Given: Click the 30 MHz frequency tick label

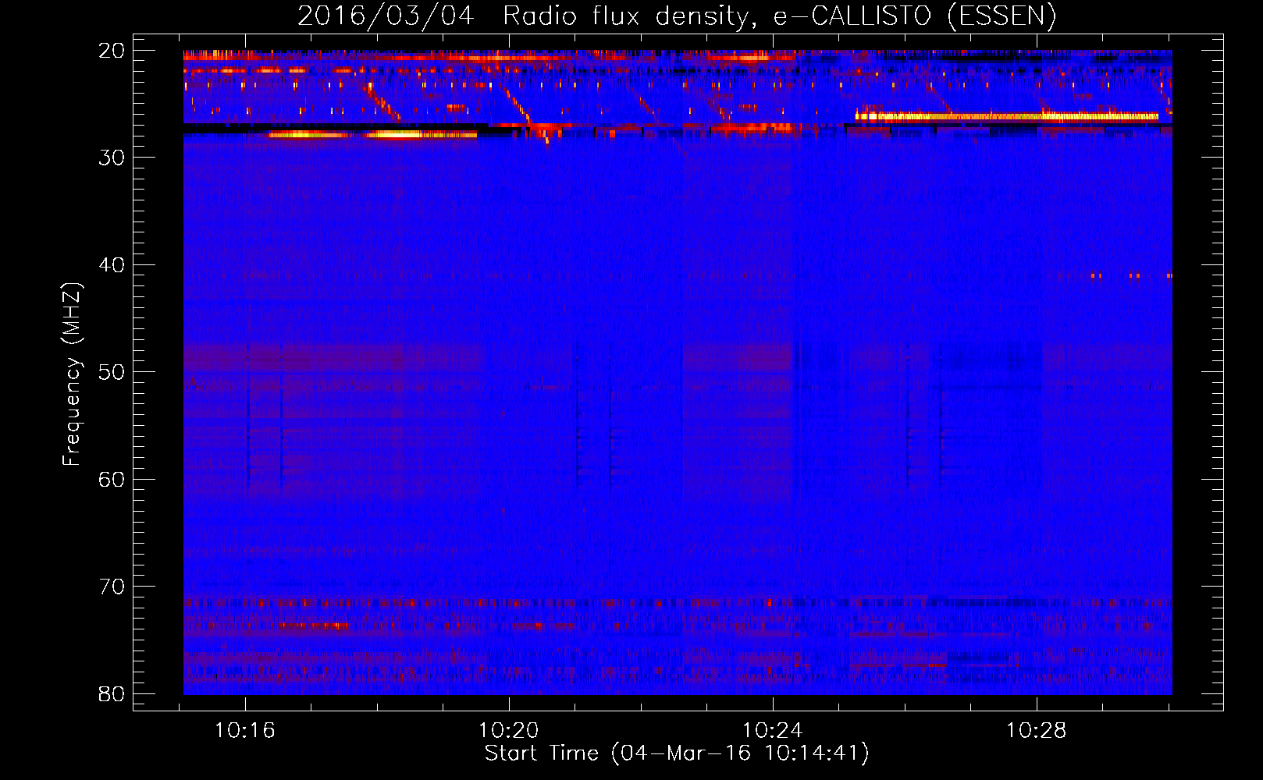Looking at the screenshot, I should coord(112,158).
